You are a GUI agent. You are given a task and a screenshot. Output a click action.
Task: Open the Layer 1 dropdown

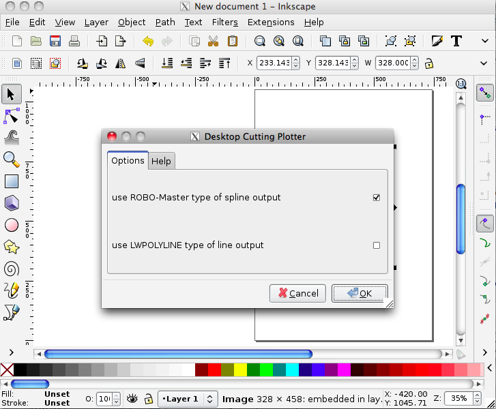188,399
